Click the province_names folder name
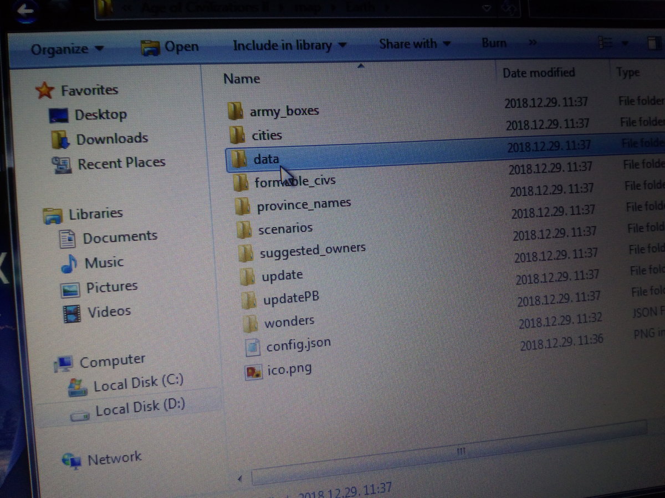The image size is (665, 498). pyautogui.click(x=304, y=205)
